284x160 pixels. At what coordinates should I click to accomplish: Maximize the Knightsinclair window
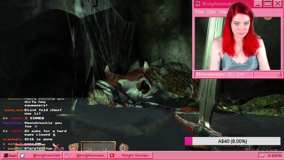(x=268, y=4)
